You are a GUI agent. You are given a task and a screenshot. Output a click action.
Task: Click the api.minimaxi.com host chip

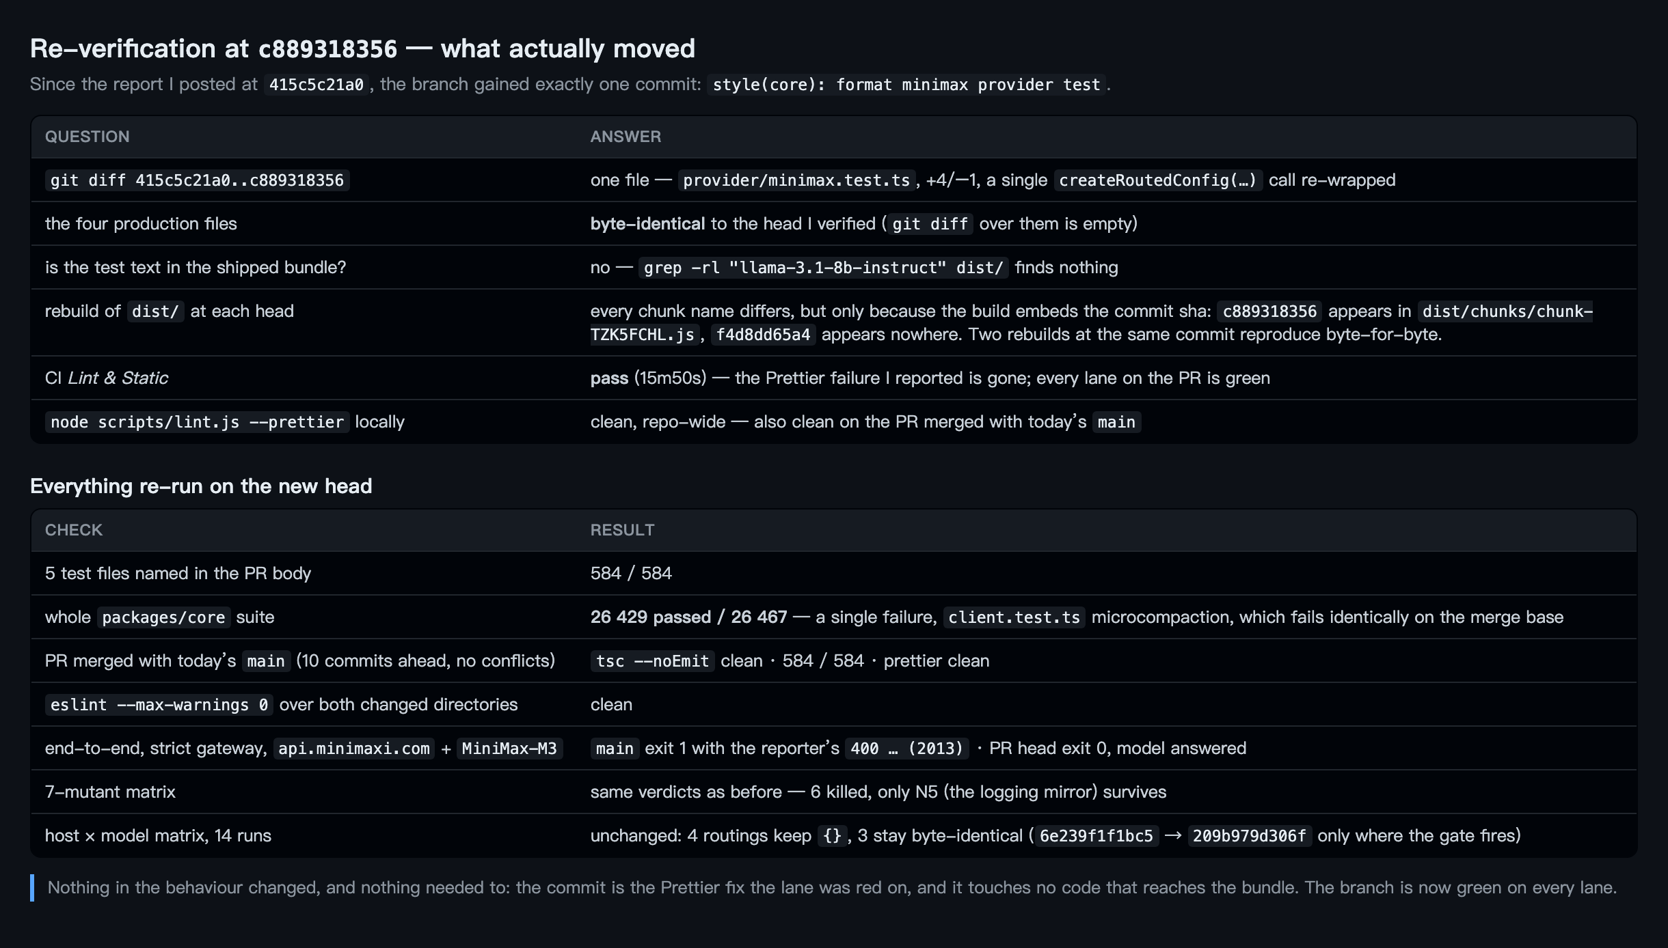point(354,749)
